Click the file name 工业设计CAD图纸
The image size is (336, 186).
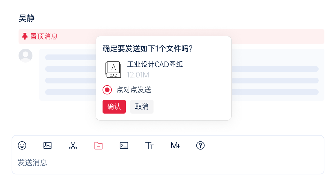156,65
